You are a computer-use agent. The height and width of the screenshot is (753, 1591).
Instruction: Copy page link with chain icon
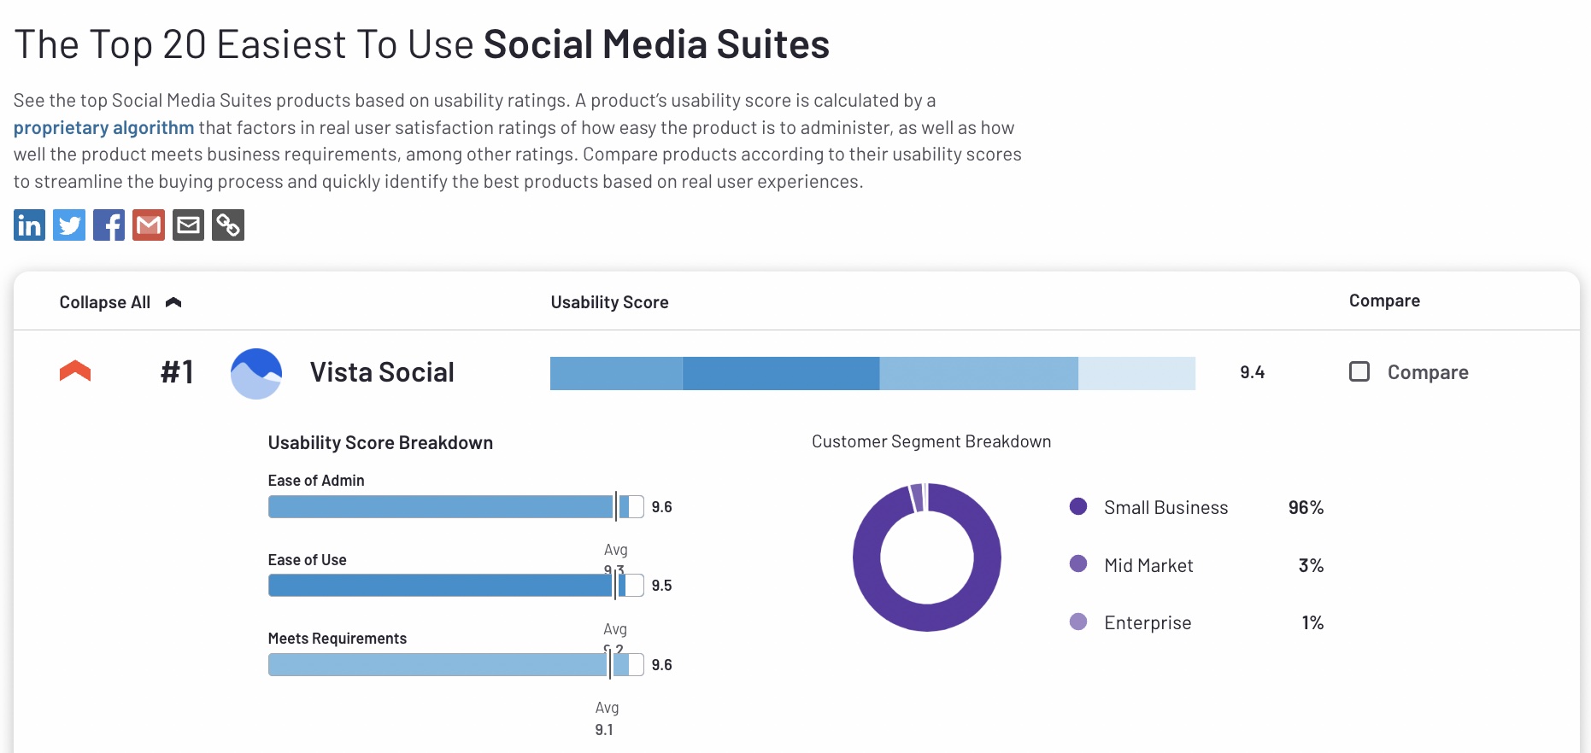(228, 225)
